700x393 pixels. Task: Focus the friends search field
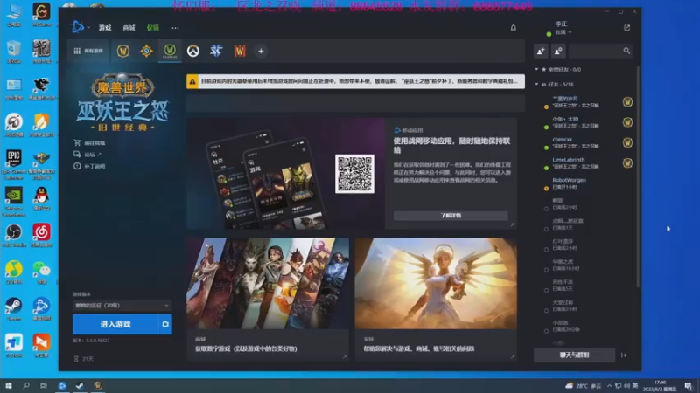tap(595, 52)
